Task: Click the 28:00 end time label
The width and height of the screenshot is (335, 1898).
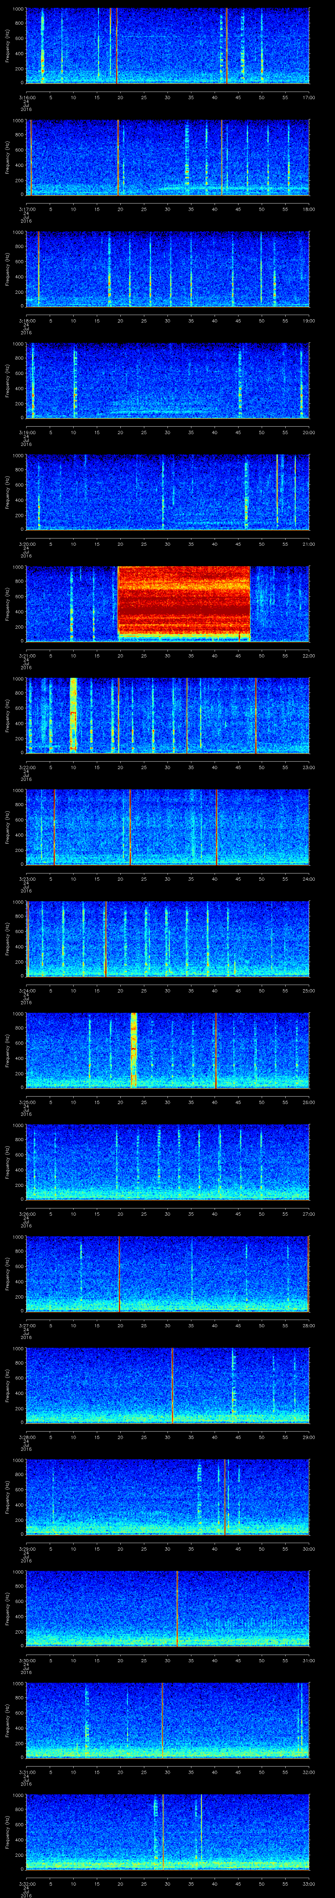Action: coord(309,1326)
